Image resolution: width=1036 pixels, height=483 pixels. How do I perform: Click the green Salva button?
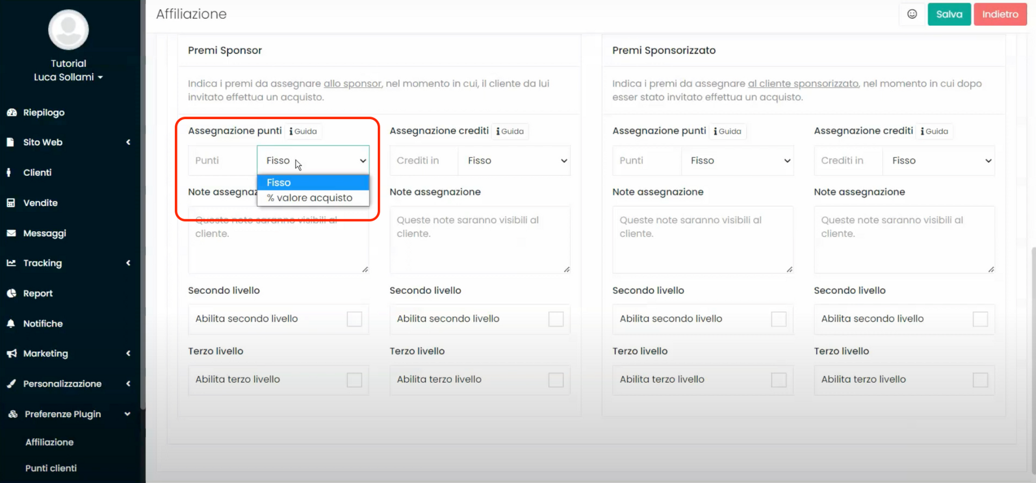949,15
